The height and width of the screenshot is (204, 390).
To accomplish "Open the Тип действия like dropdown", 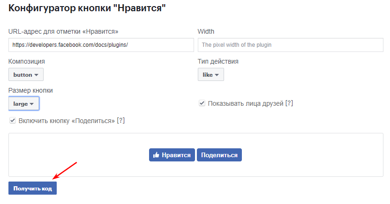I will [x=210, y=74].
